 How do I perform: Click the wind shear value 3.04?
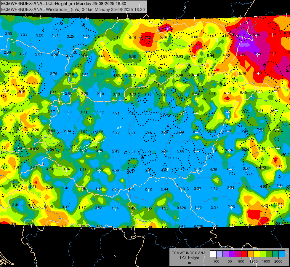179,37
